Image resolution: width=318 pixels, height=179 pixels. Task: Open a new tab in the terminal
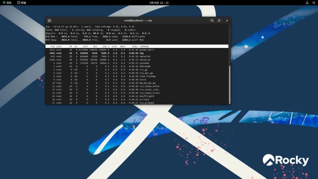click(49, 21)
